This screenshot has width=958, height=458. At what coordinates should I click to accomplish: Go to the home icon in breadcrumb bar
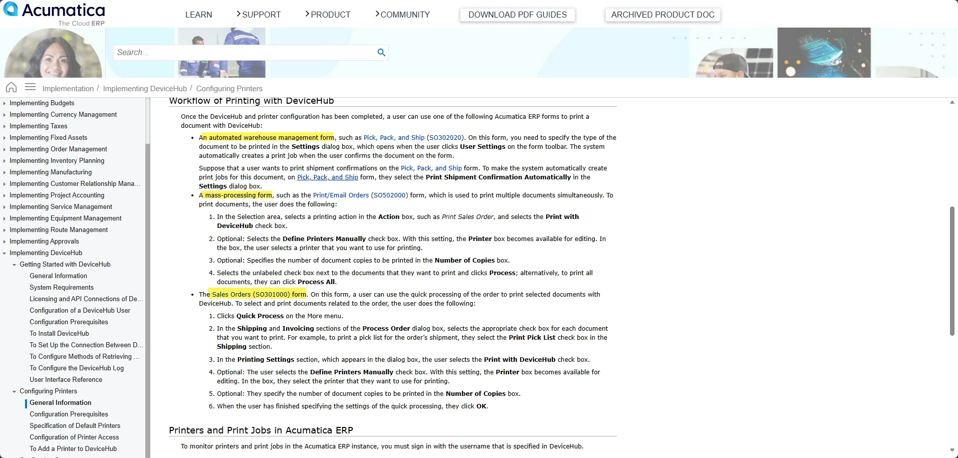[11, 88]
